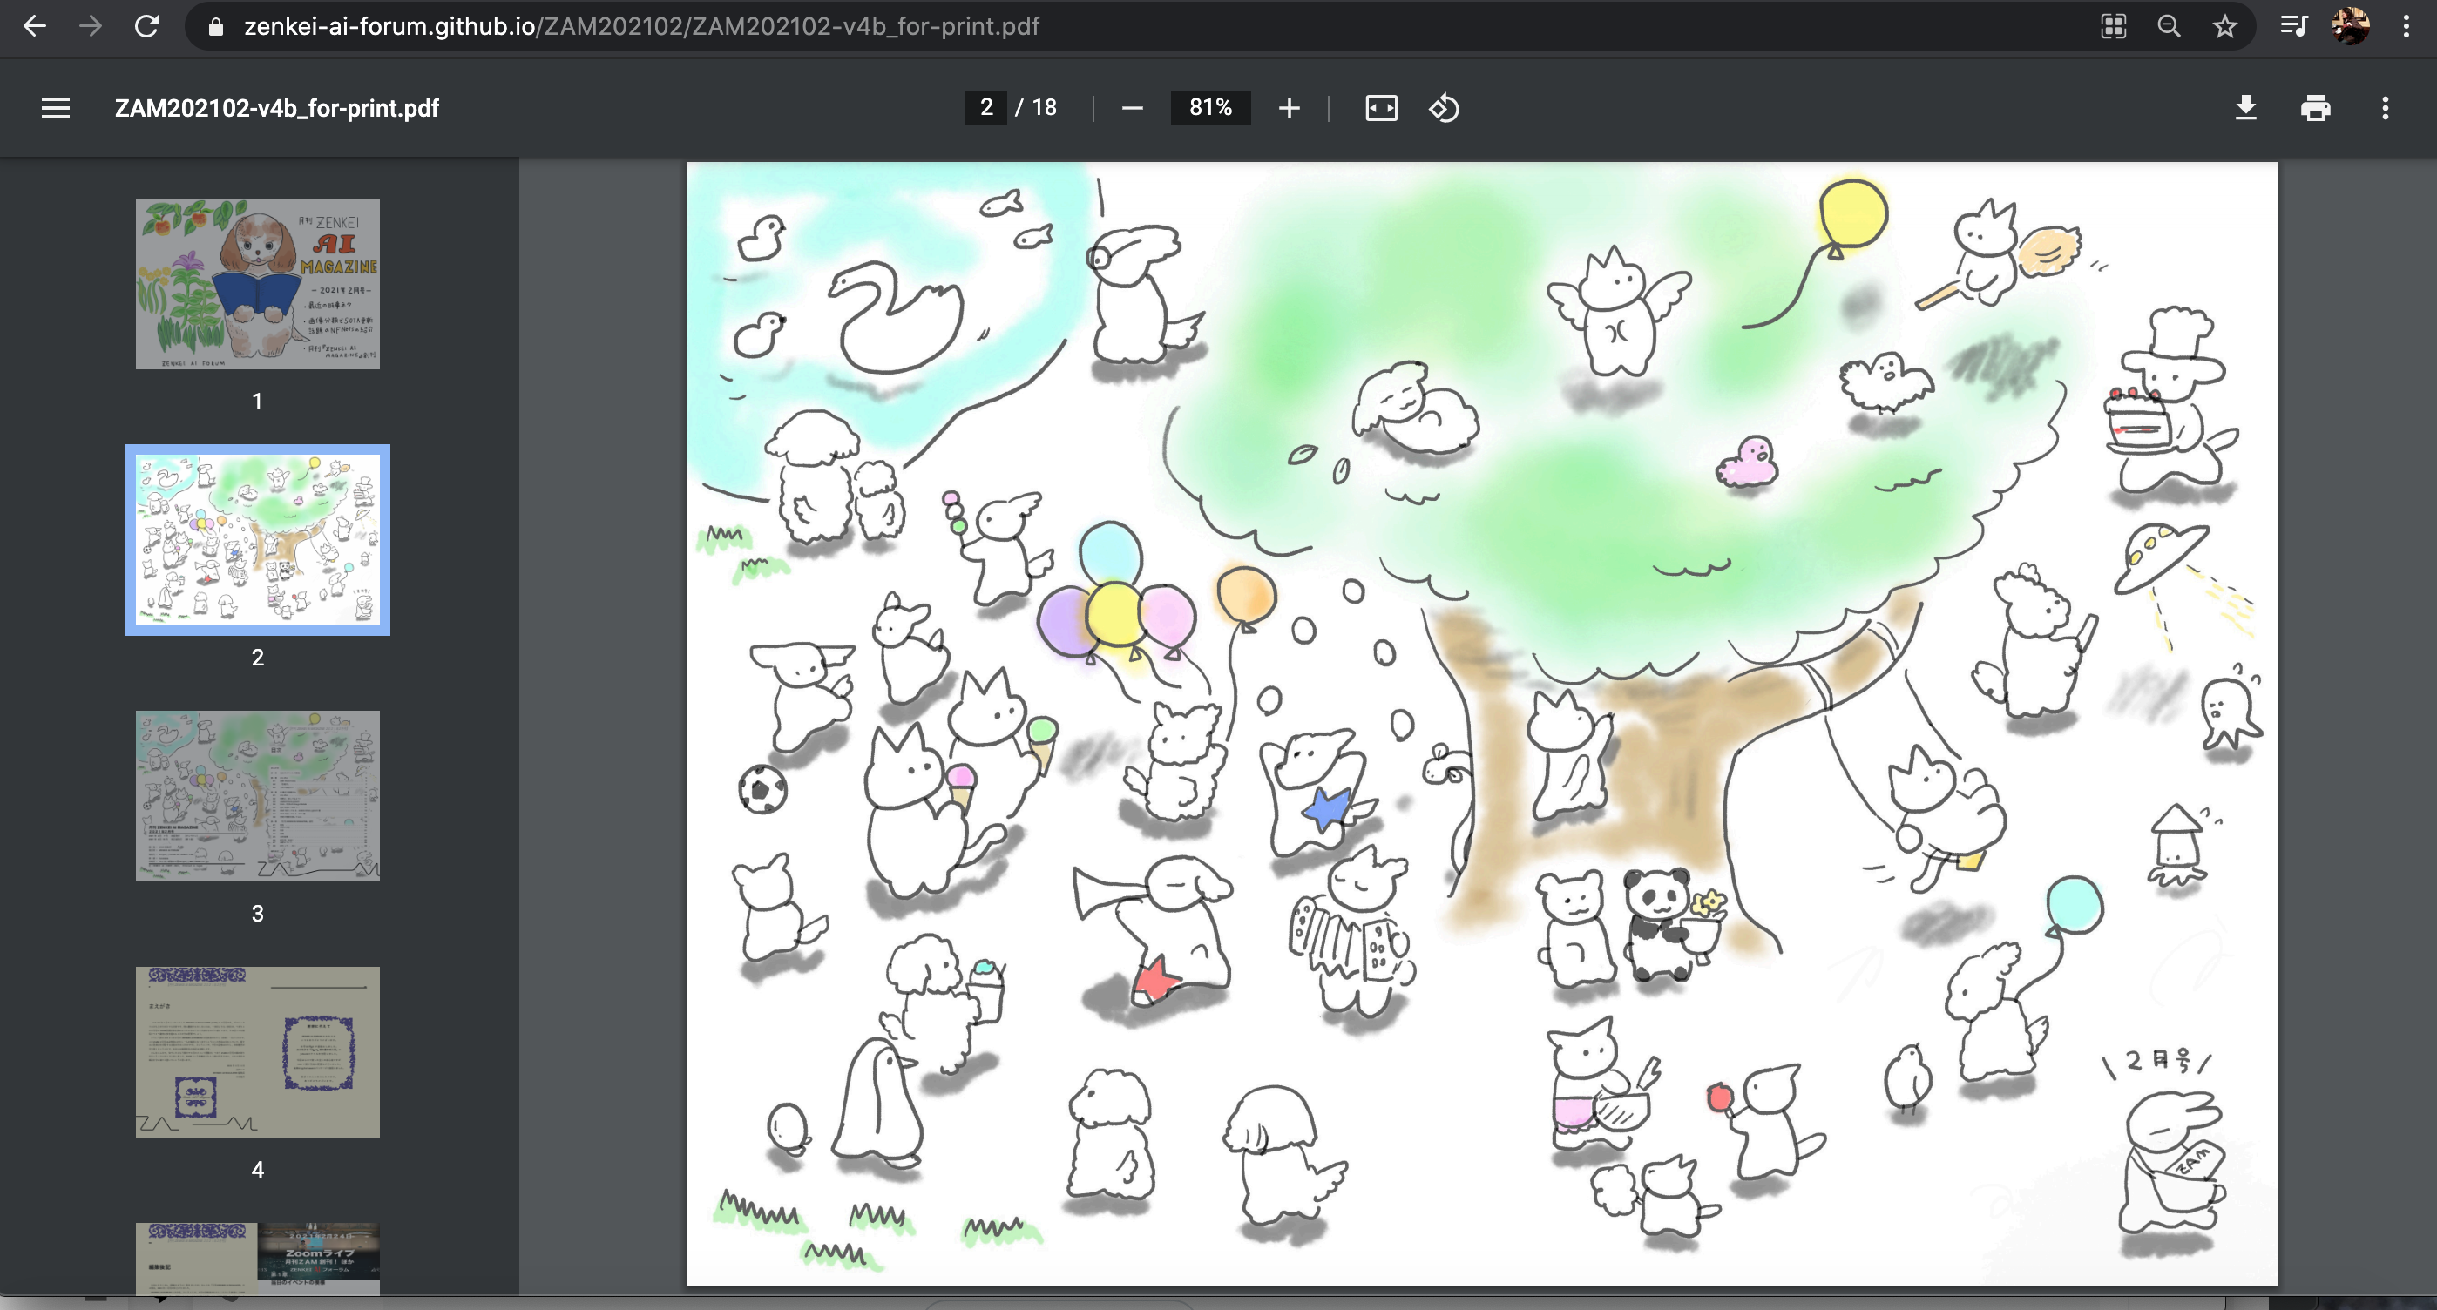Go forward in browser history
The height and width of the screenshot is (1310, 2437).
pos(91,26)
